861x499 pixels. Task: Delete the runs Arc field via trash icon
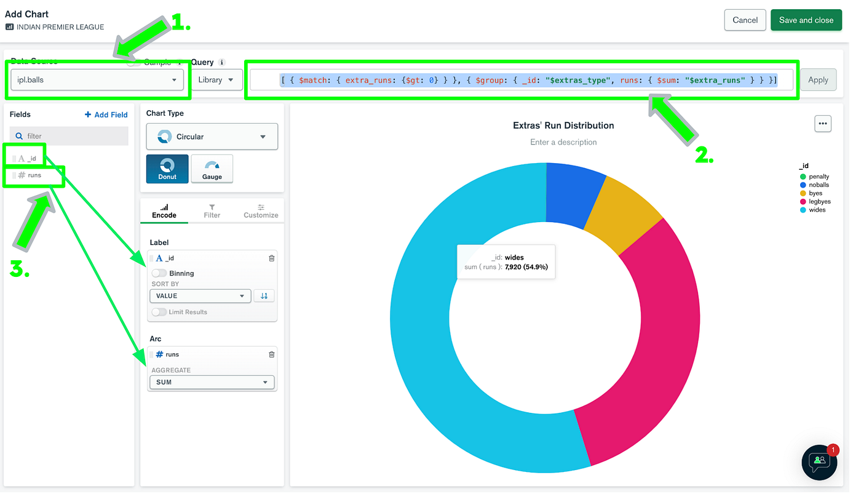click(271, 354)
